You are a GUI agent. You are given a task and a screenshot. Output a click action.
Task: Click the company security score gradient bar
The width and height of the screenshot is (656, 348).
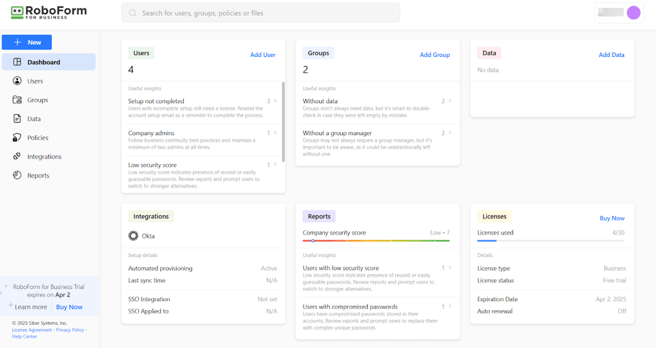point(376,241)
